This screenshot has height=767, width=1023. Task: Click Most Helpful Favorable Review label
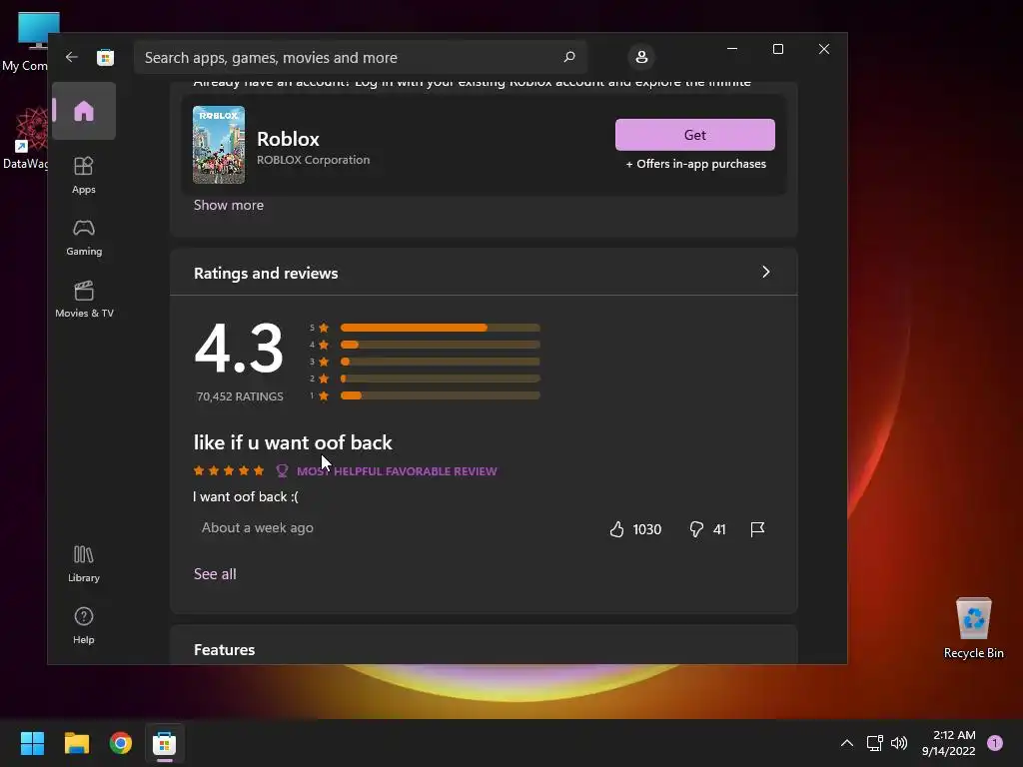(397, 471)
